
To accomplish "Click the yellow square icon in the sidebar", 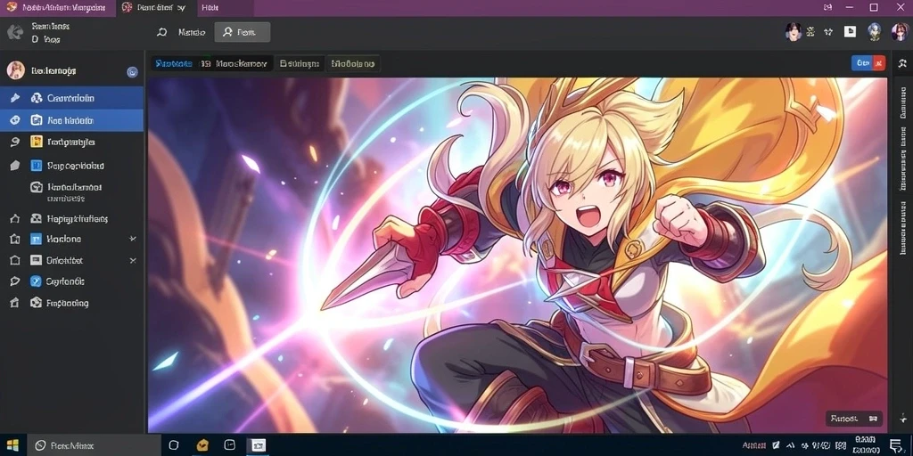I will tap(36, 142).
